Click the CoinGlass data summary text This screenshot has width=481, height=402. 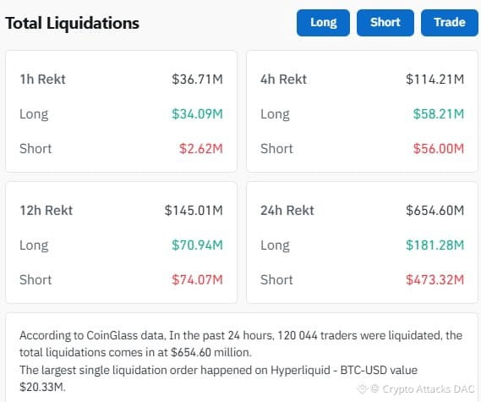click(x=241, y=361)
